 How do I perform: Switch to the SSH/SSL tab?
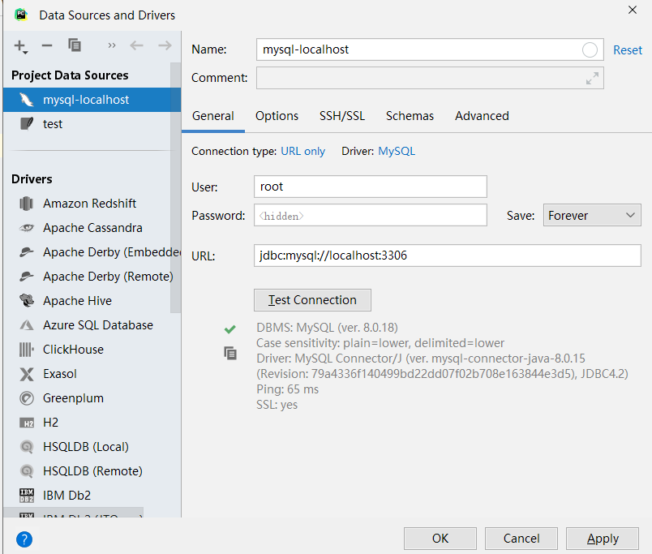click(x=341, y=116)
